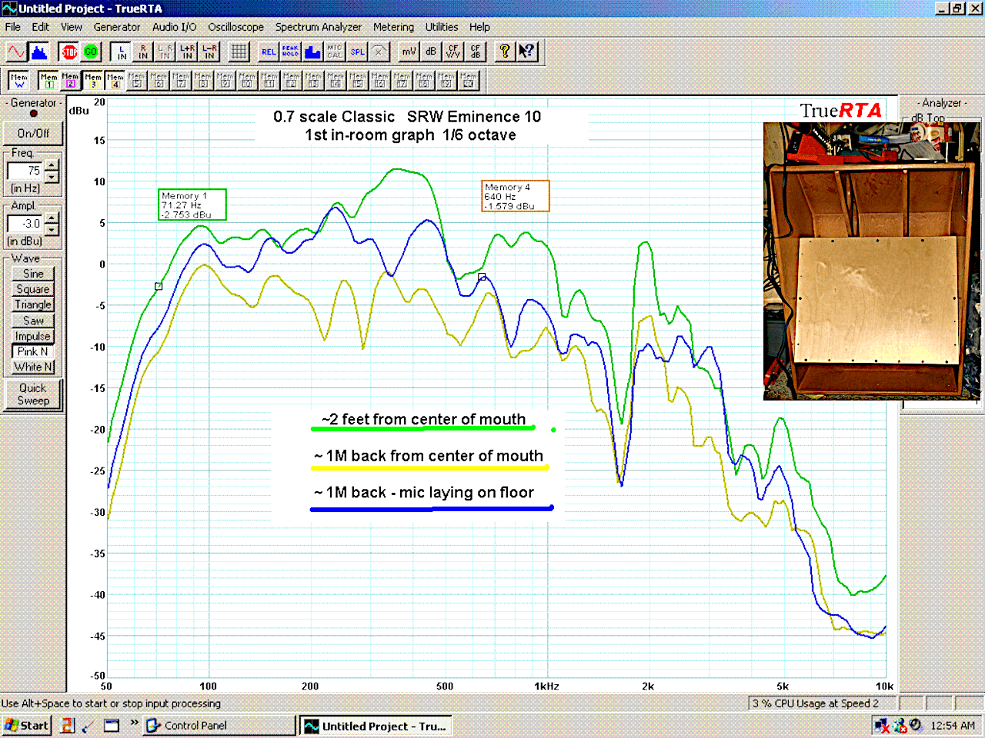Image resolution: width=985 pixels, height=738 pixels.
Task: Open help with the yellow question mark icon
Action: [x=505, y=52]
